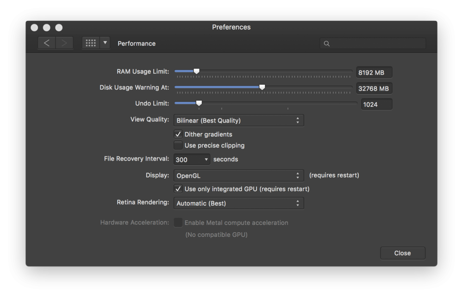Click the seconds unit text
The height and width of the screenshot is (297, 463).
coord(225,159)
